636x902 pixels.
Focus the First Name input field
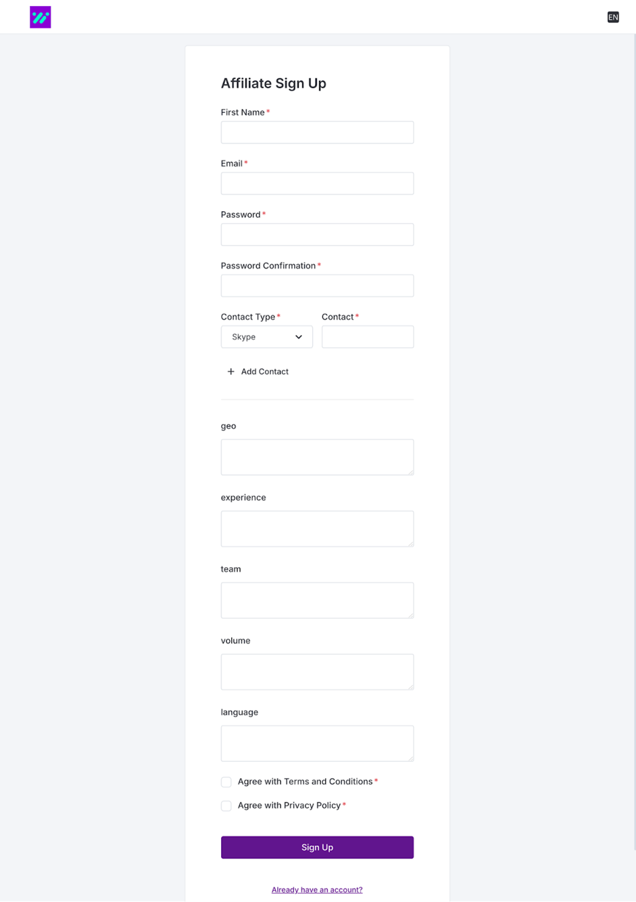pyautogui.click(x=317, y=133)
